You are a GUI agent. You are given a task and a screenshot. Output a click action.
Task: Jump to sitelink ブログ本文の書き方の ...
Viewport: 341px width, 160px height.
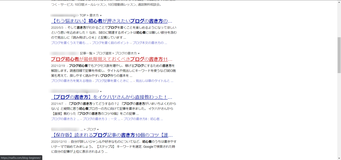coord(150,43)
